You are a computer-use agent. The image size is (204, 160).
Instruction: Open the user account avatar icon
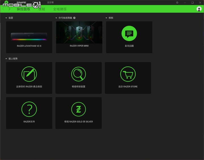click(199, 9)
